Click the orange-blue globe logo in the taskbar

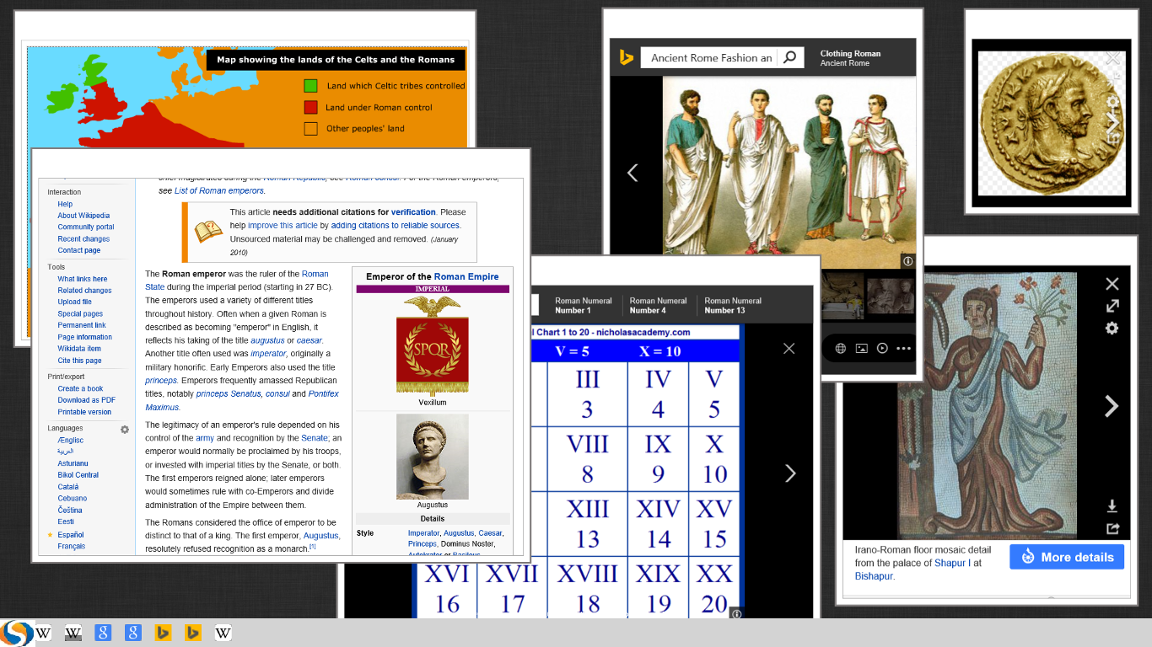pos(17,633)
